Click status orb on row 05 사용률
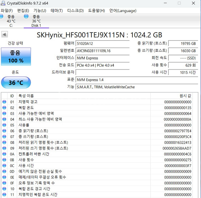This screenshot has width=201, height=198. 4,125
